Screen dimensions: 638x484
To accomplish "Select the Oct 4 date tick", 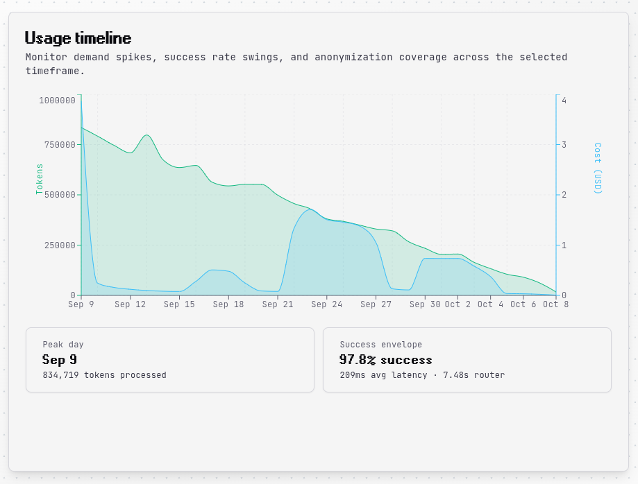I will (x=491, y=304).
